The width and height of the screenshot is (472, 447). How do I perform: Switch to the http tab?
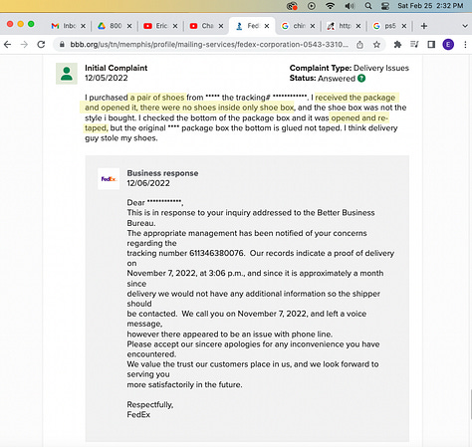tap(340, 26)
